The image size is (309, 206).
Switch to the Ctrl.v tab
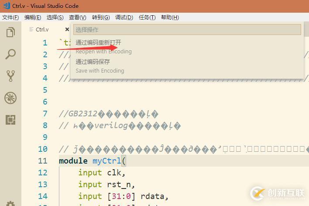(x=42, y=29)
